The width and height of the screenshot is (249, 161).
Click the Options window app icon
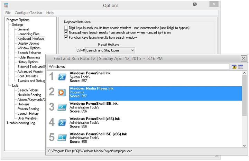click(x=6, y=6)
